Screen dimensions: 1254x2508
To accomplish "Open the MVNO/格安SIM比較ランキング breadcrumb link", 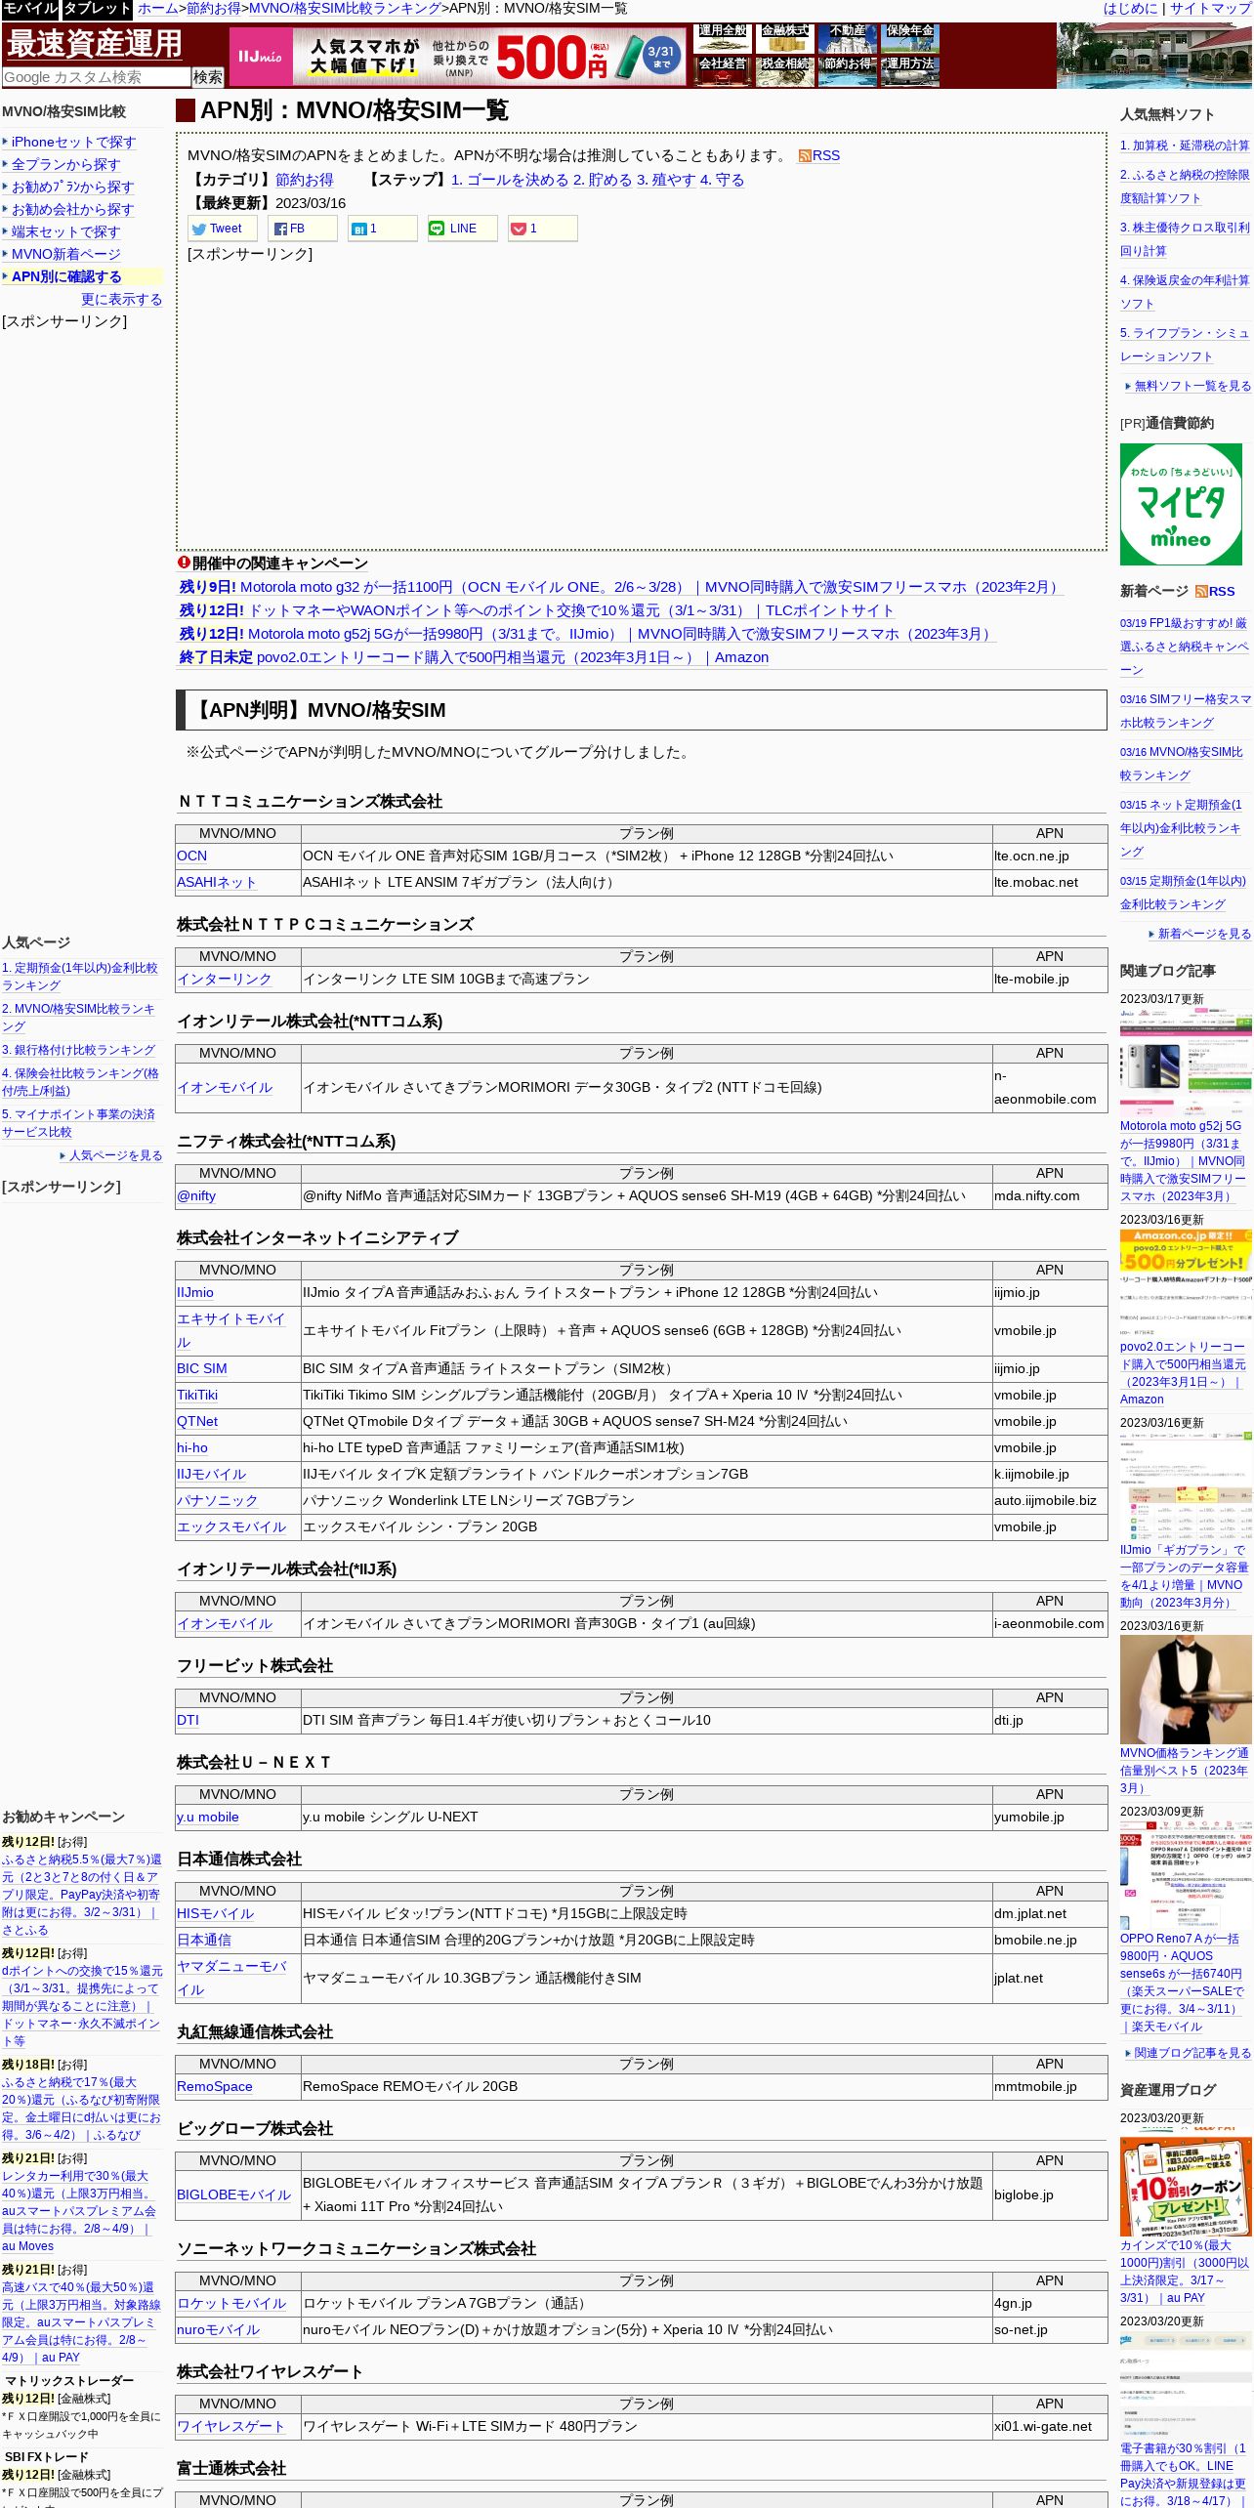I will (345, 9).
